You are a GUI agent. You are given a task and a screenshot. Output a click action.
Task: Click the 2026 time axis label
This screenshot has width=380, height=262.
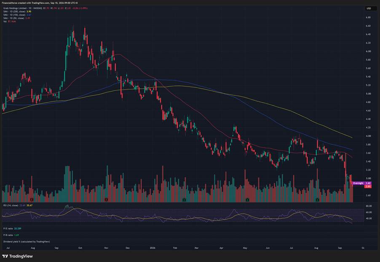[153, 248]
